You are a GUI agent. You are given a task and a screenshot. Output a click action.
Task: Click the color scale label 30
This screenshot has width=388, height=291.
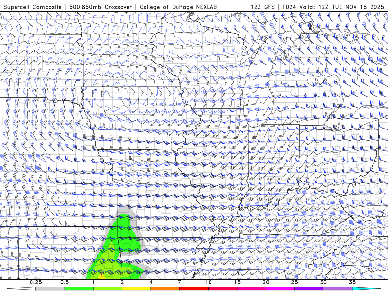click(323, 282)
